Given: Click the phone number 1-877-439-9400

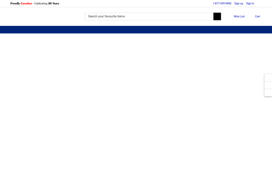Looking at the screenshot, I should point(222,4).
